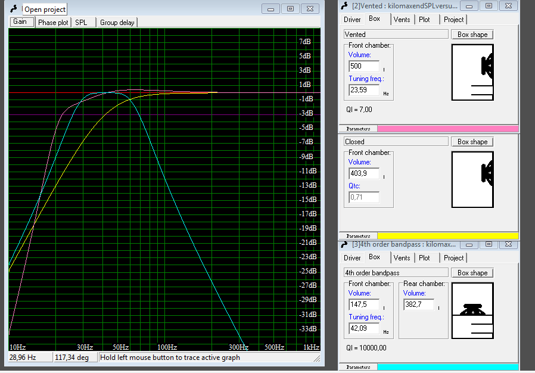The width and height of the screenshot is (535, 373).
Task: Click the vented box diagram thumbnail
Action: [x=472, y=72]
